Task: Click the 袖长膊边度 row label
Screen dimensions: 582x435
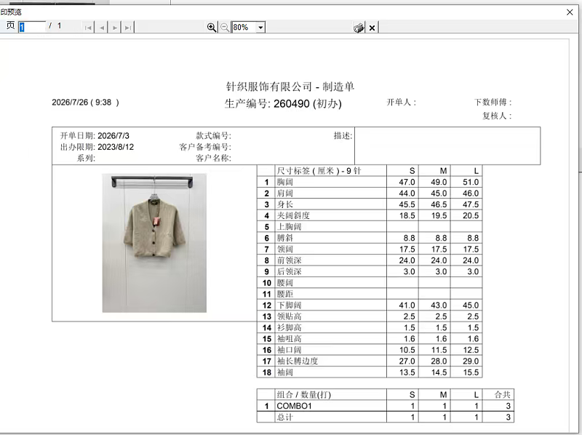Action: pyautogui.click(x=298, y=361)
